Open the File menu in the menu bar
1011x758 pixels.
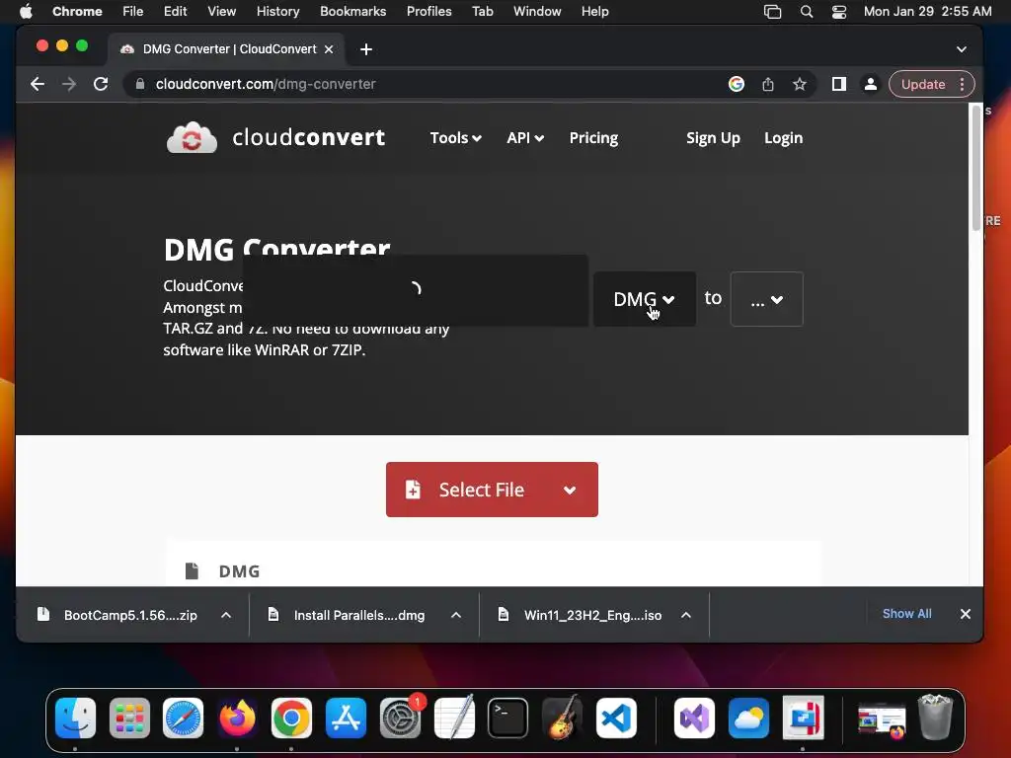click(x=133, y=12)
